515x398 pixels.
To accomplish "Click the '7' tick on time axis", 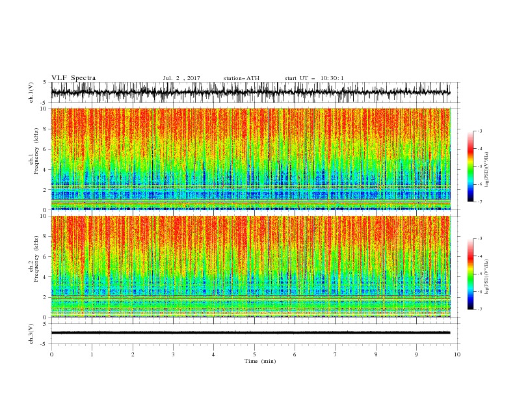I will click(x=336, y=354).
